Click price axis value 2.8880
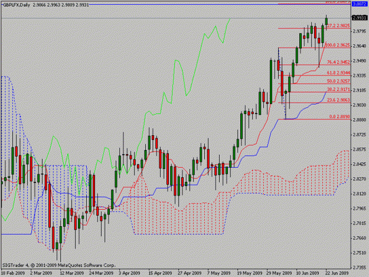The image size is (369, 277). pos(360,120)
